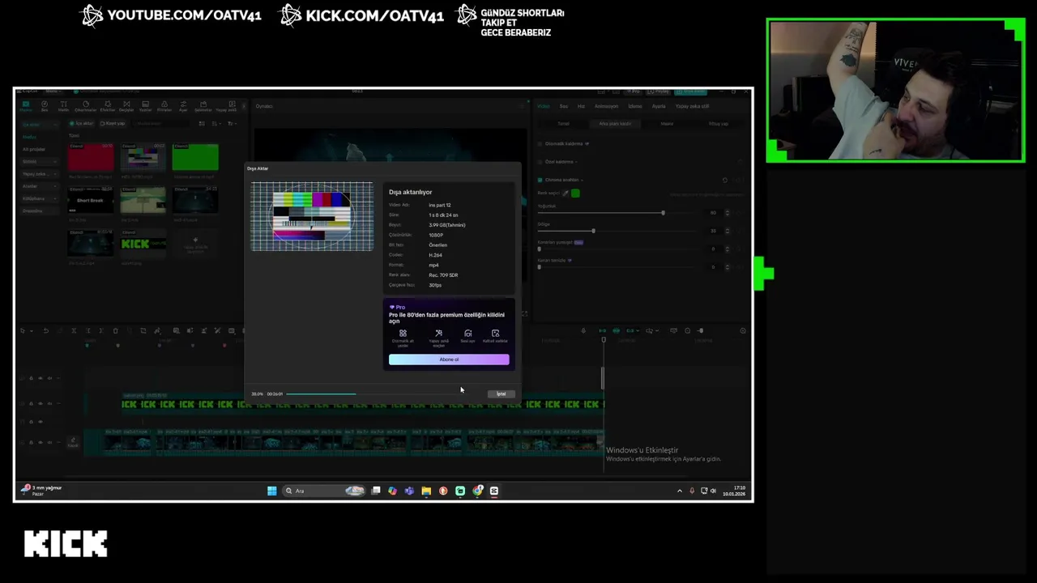Click the export preview thumbnail in Dışa Aktar
Screen dimensions: 1037x583
coord(312,216)
